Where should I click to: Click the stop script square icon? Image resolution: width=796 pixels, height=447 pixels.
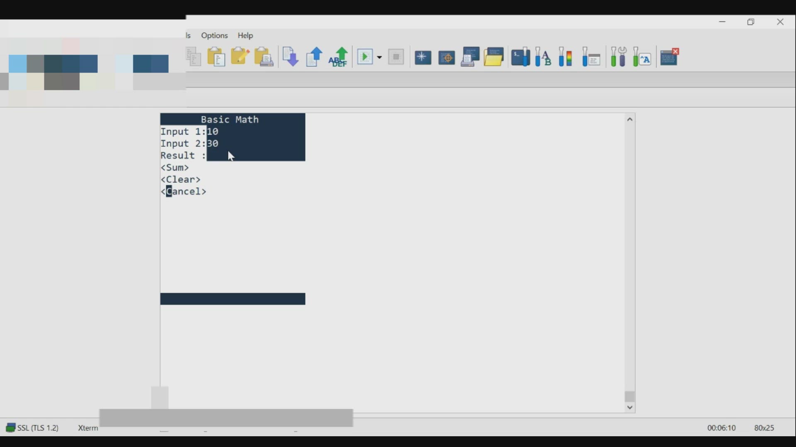pos(396,57)
